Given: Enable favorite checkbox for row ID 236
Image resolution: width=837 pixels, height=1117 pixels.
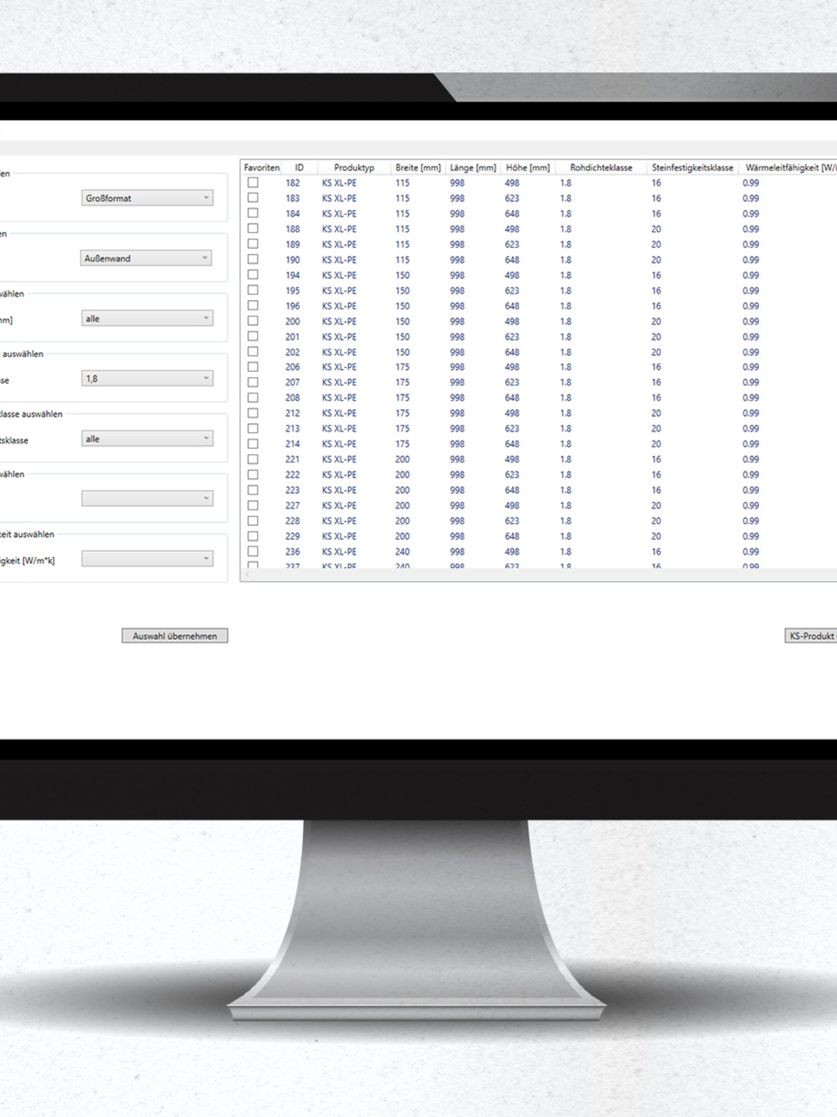Looking at the screenshot, I should [253, 551].
